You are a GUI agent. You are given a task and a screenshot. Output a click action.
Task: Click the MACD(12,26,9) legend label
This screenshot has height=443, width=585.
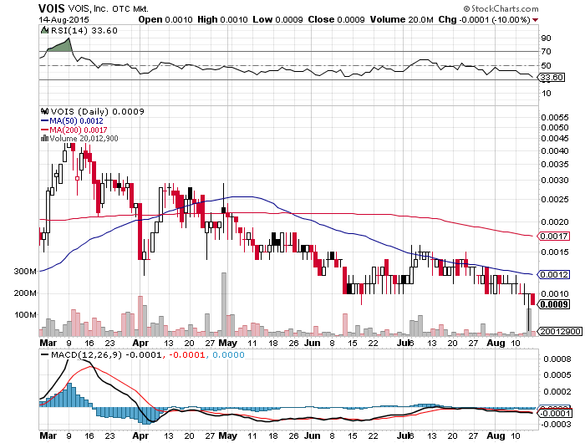click(87, 354)
